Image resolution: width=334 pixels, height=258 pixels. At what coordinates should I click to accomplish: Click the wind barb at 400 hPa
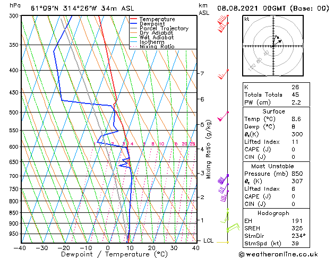coord(223,74)
